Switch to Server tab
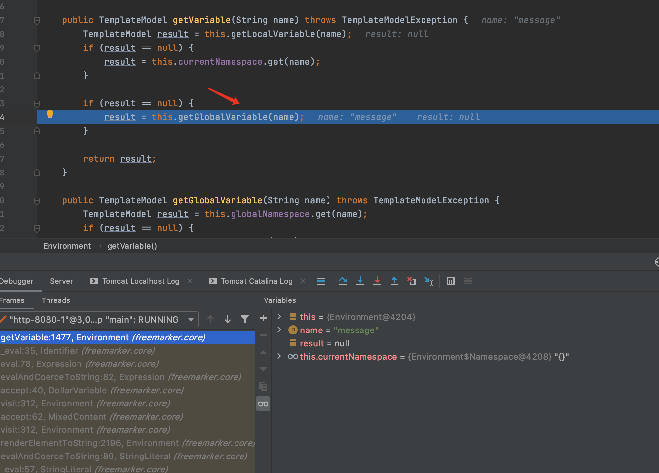659x473 pixels. 61,281
